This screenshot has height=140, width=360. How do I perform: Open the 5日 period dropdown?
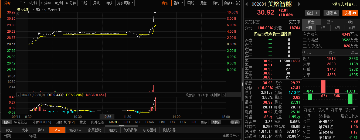21,3
